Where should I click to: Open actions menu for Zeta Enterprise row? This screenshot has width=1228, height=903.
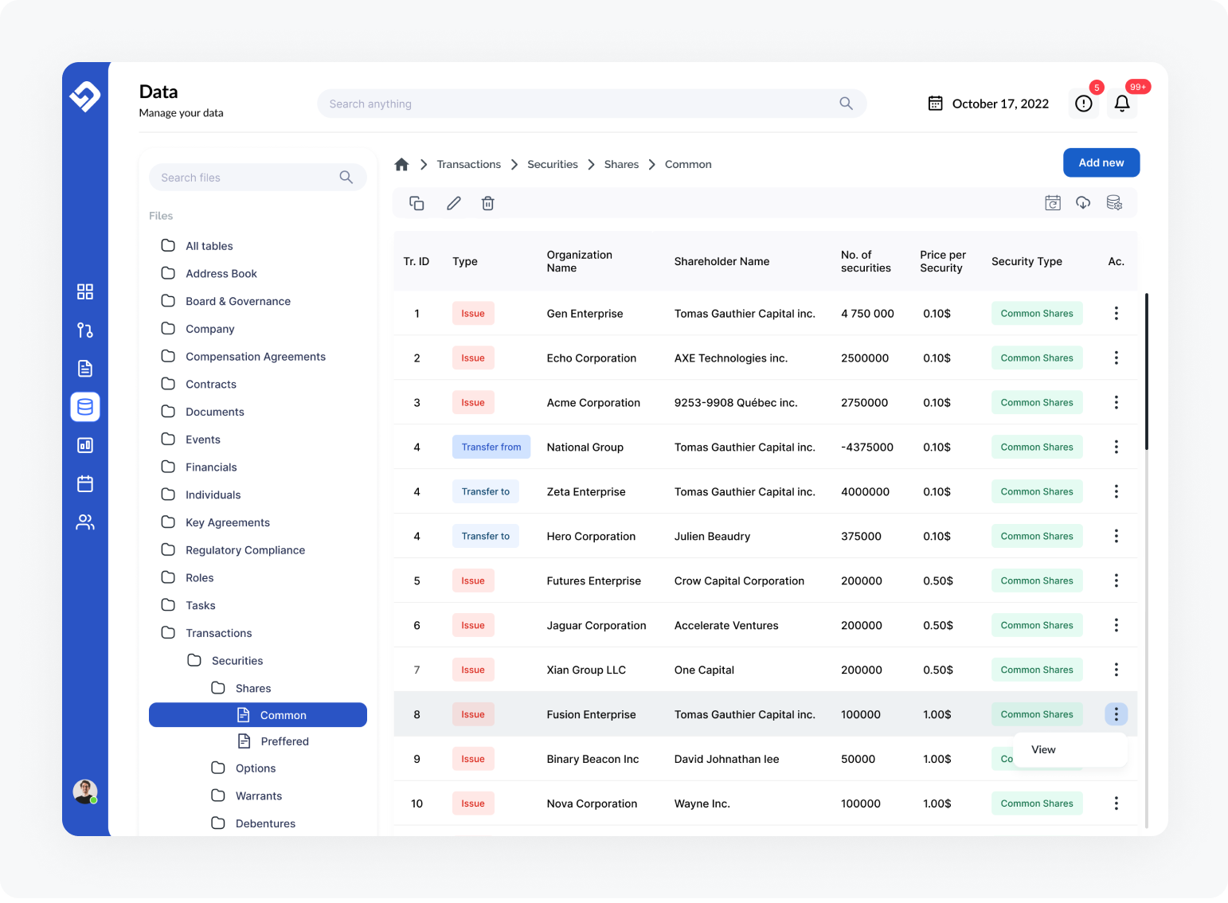point(1117,491)
